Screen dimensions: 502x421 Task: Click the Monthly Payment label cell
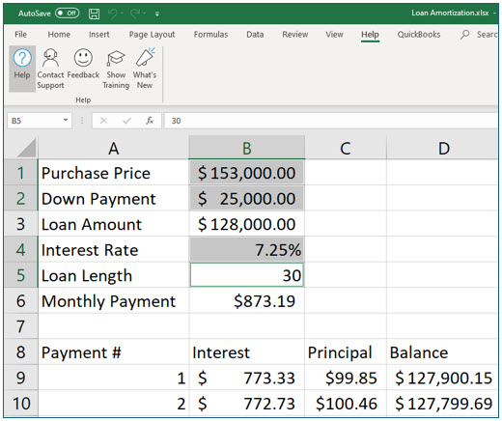(114, 300)
